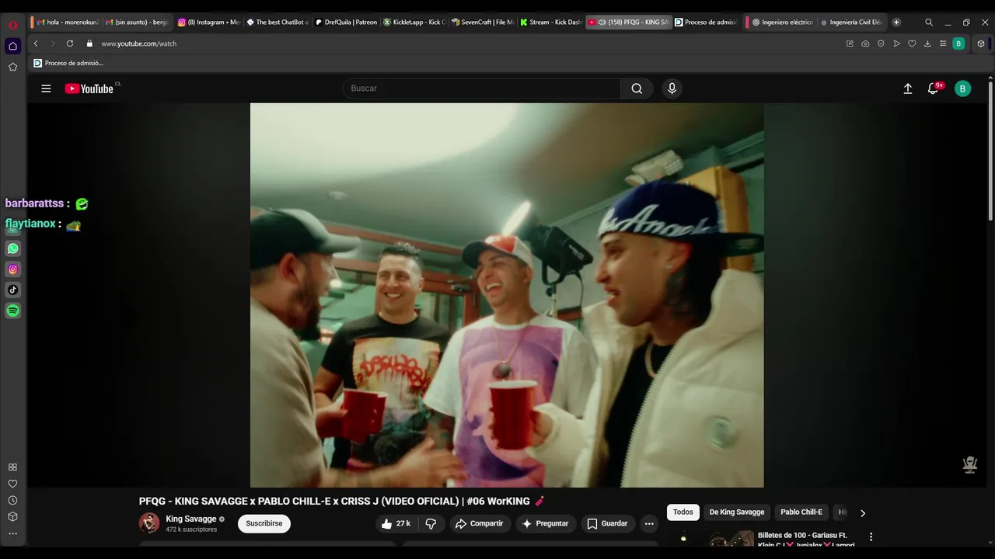Like the video with thumbs up
995x559 pixels.
pos(396,523)
